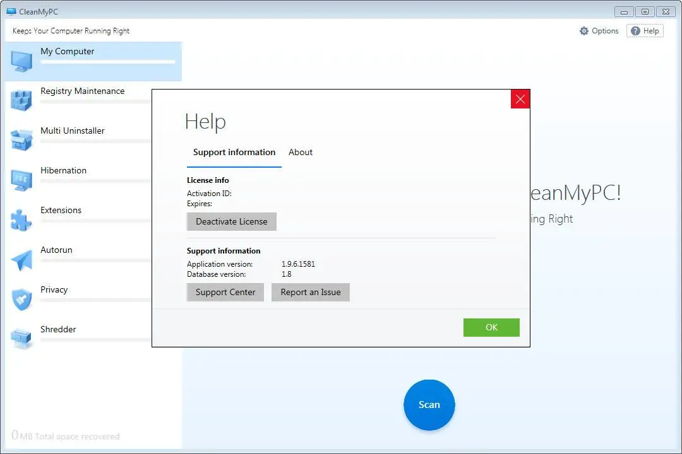Open the Support Center
The width and height of the screenshot is (682, 454).
[225, 293]
